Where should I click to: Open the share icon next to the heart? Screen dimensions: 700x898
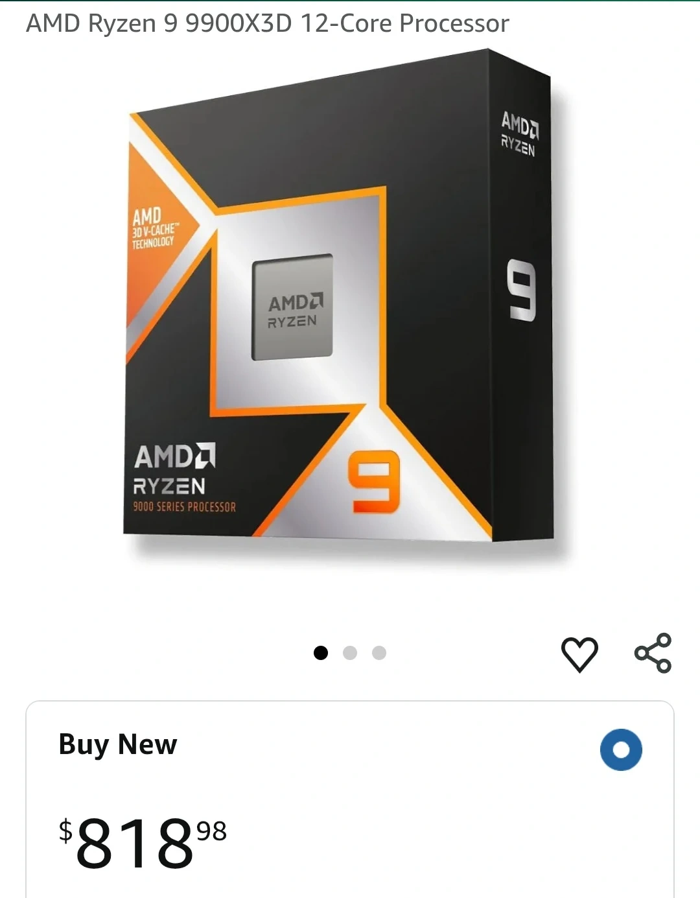click(653, 653)
